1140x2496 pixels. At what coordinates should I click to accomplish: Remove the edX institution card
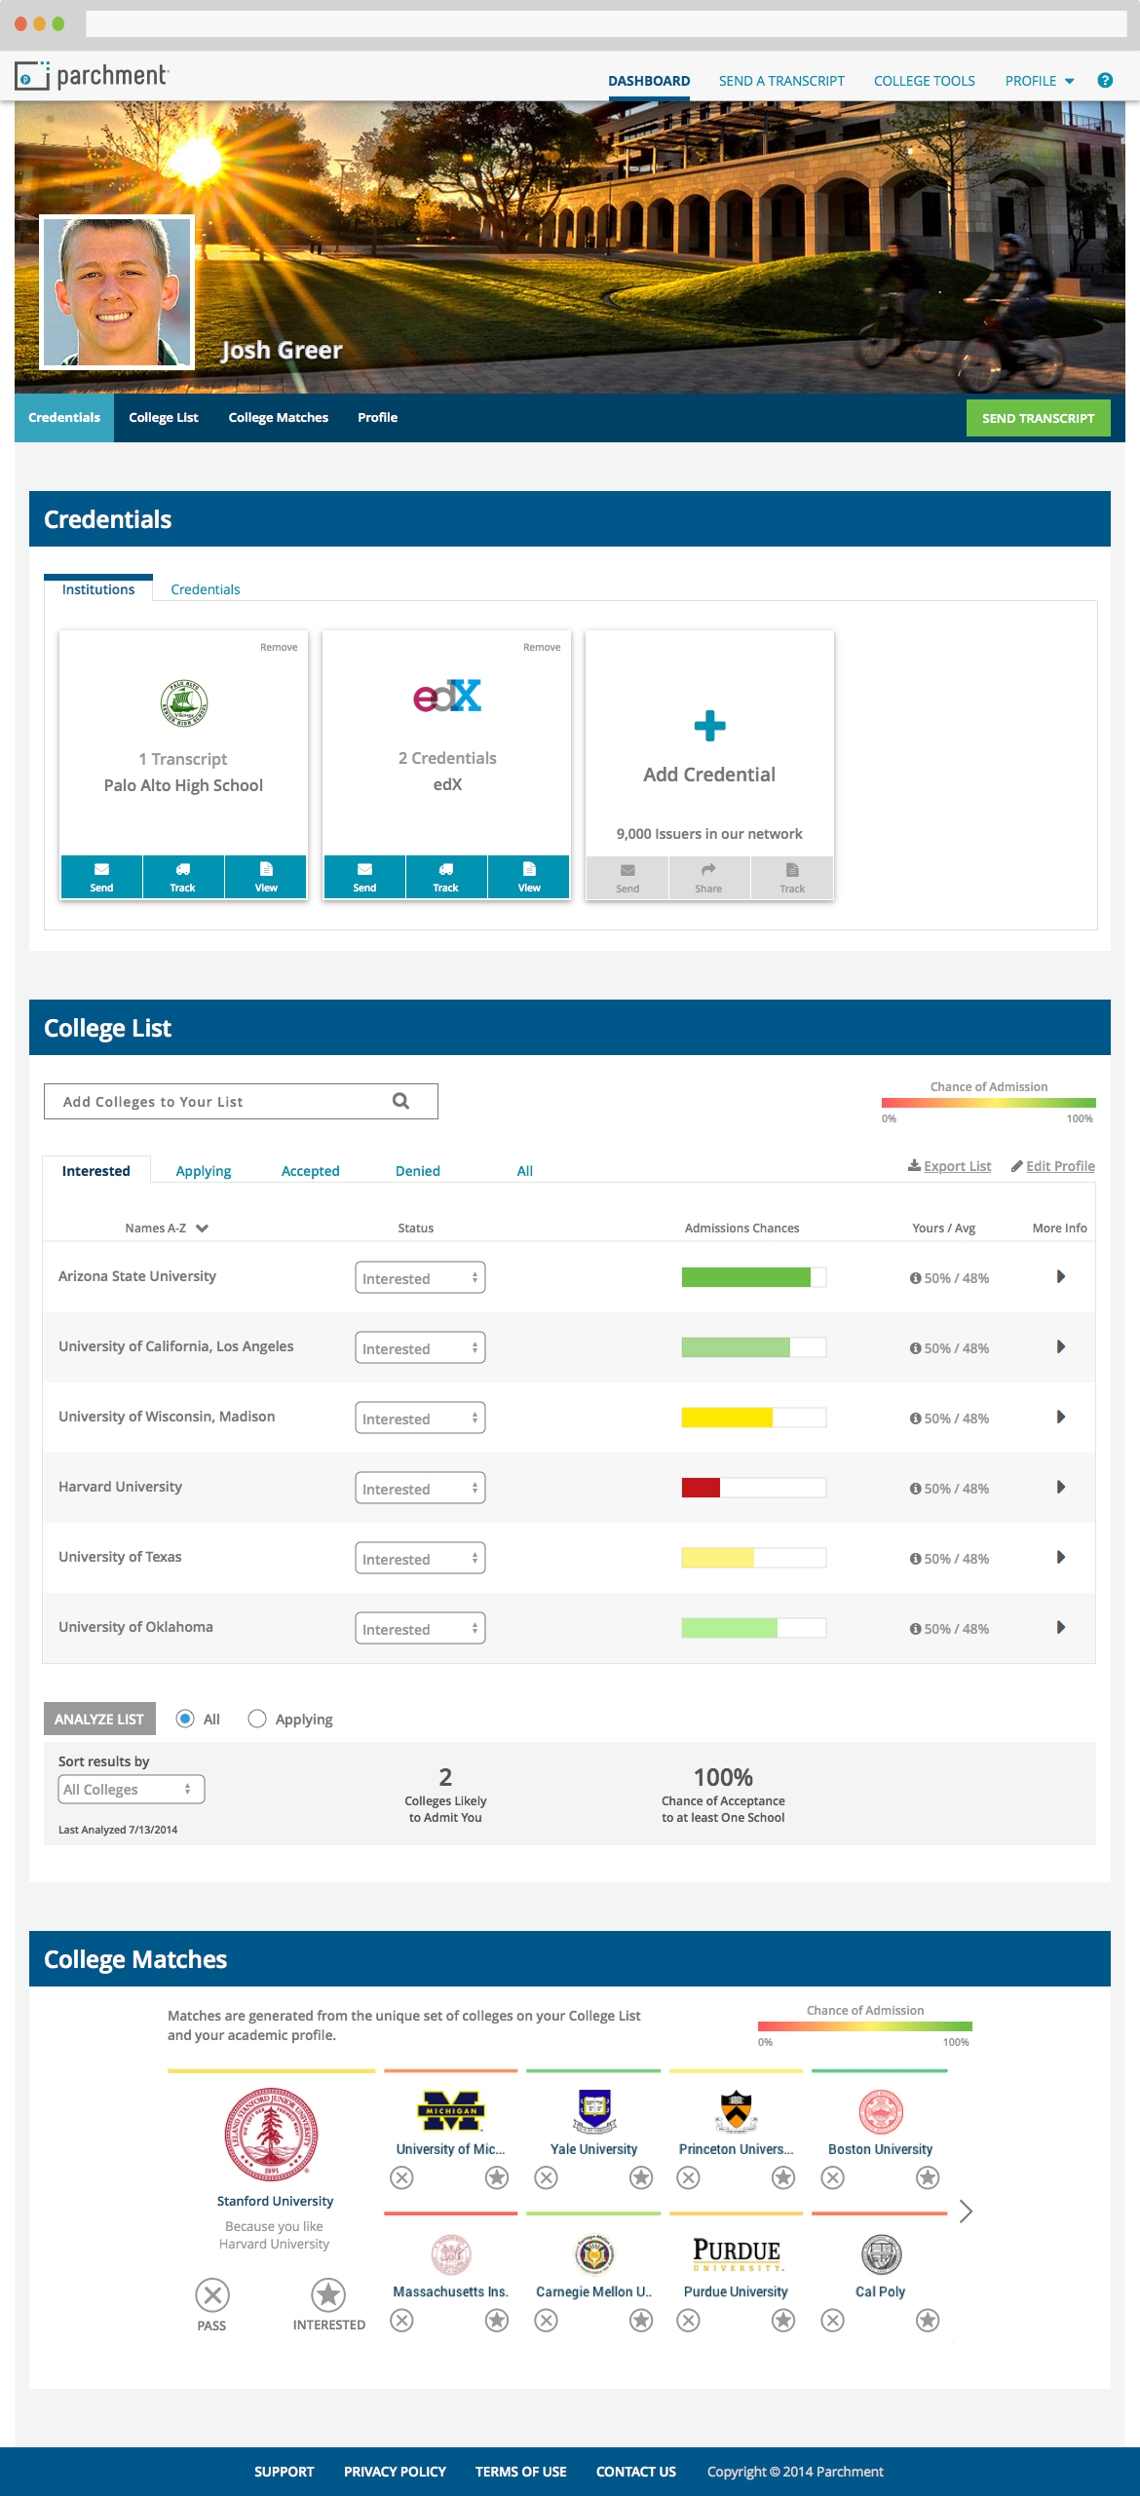(542, 647)
